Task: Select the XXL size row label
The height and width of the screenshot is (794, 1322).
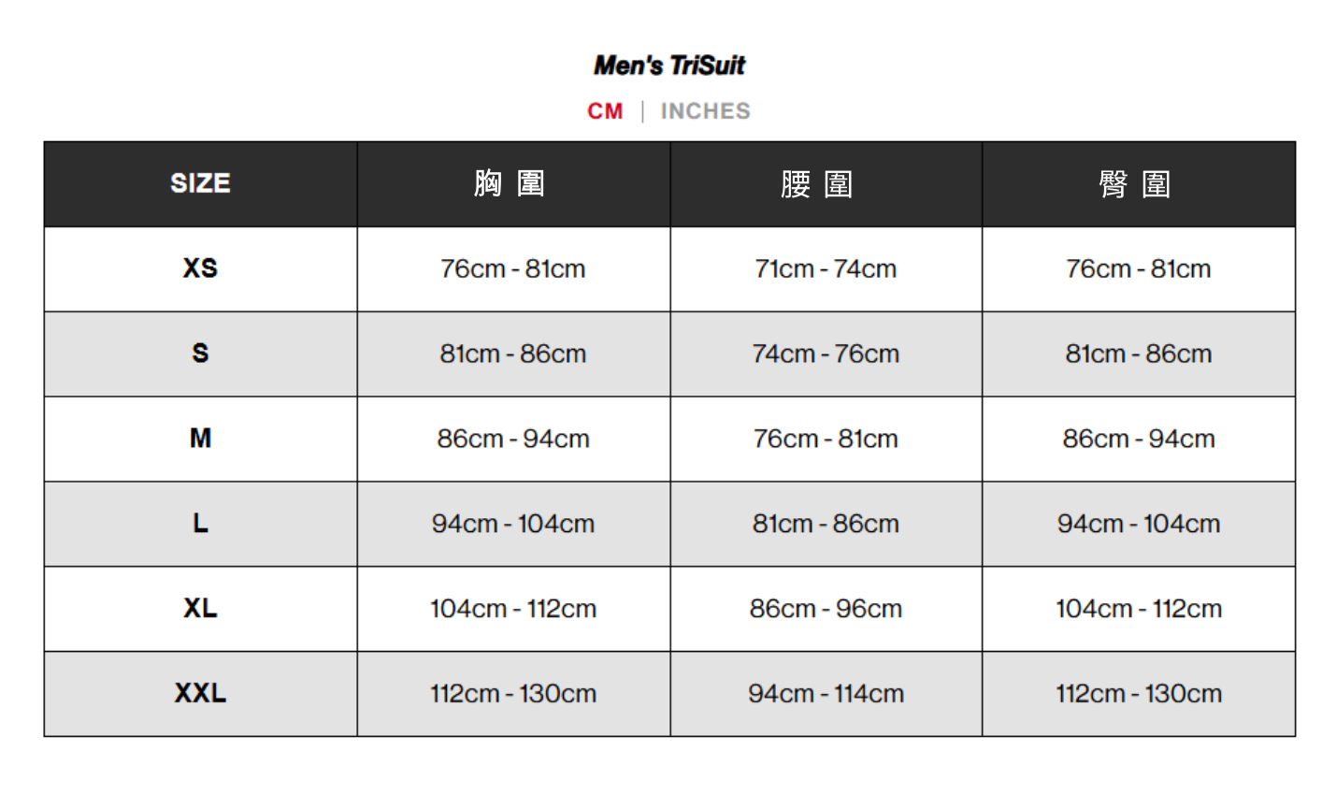Action: coord(200,694)
